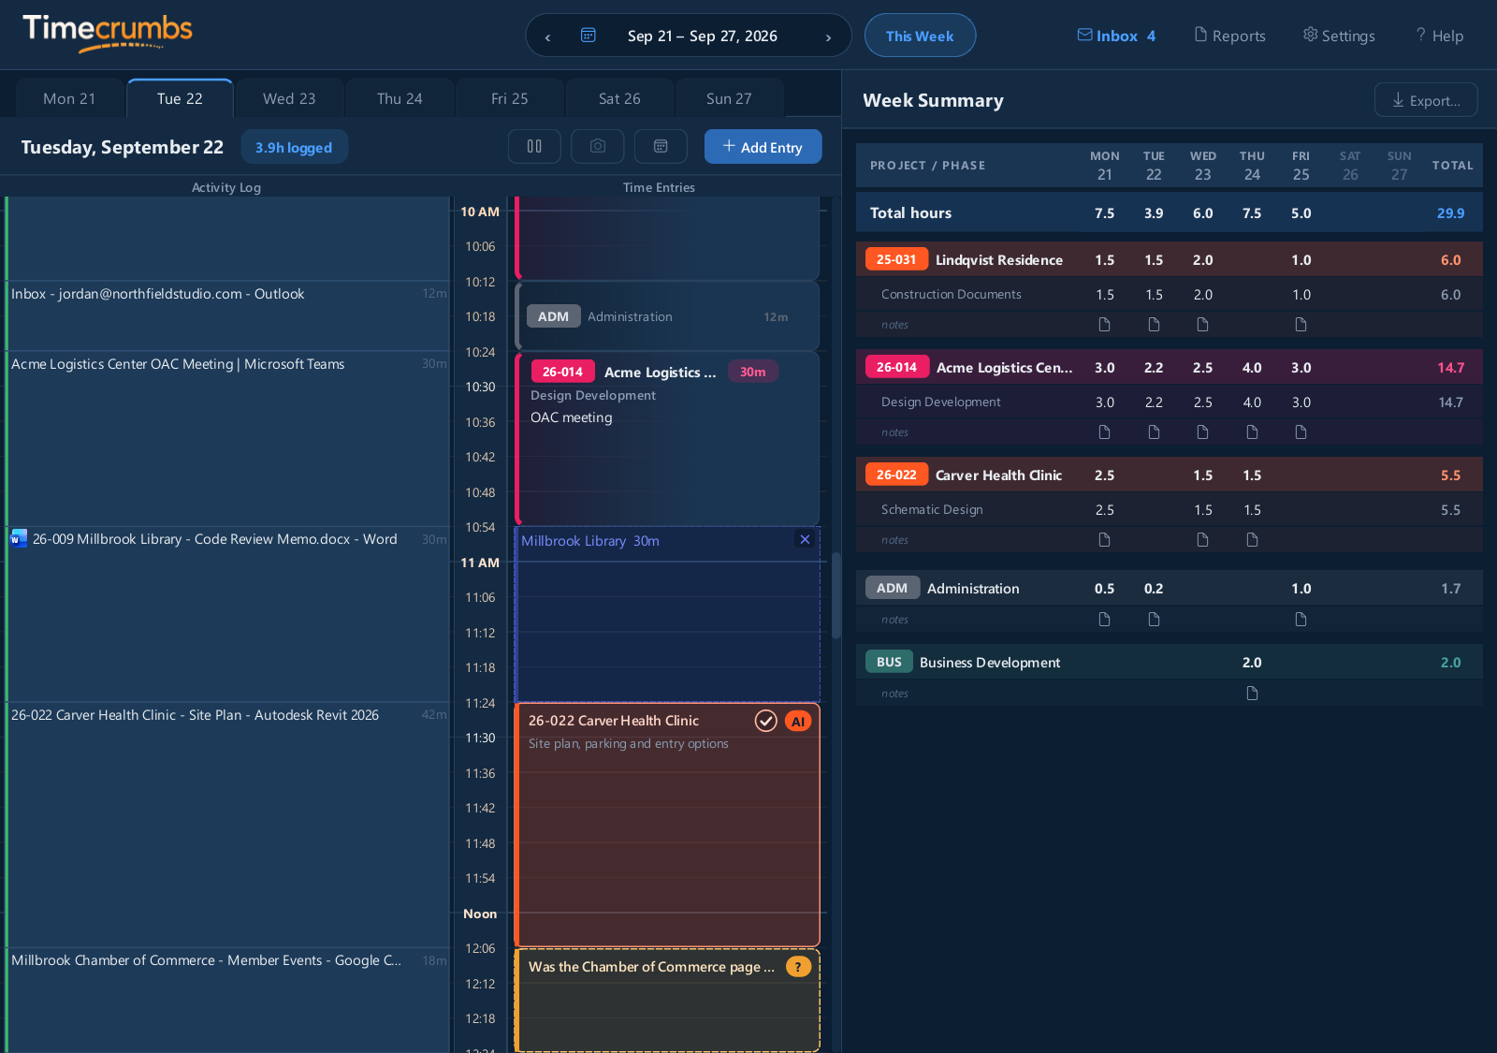Screen dimensions: 1497x1053
Task: Open Friday note icon for Administration
Action: coord(1301,620)
